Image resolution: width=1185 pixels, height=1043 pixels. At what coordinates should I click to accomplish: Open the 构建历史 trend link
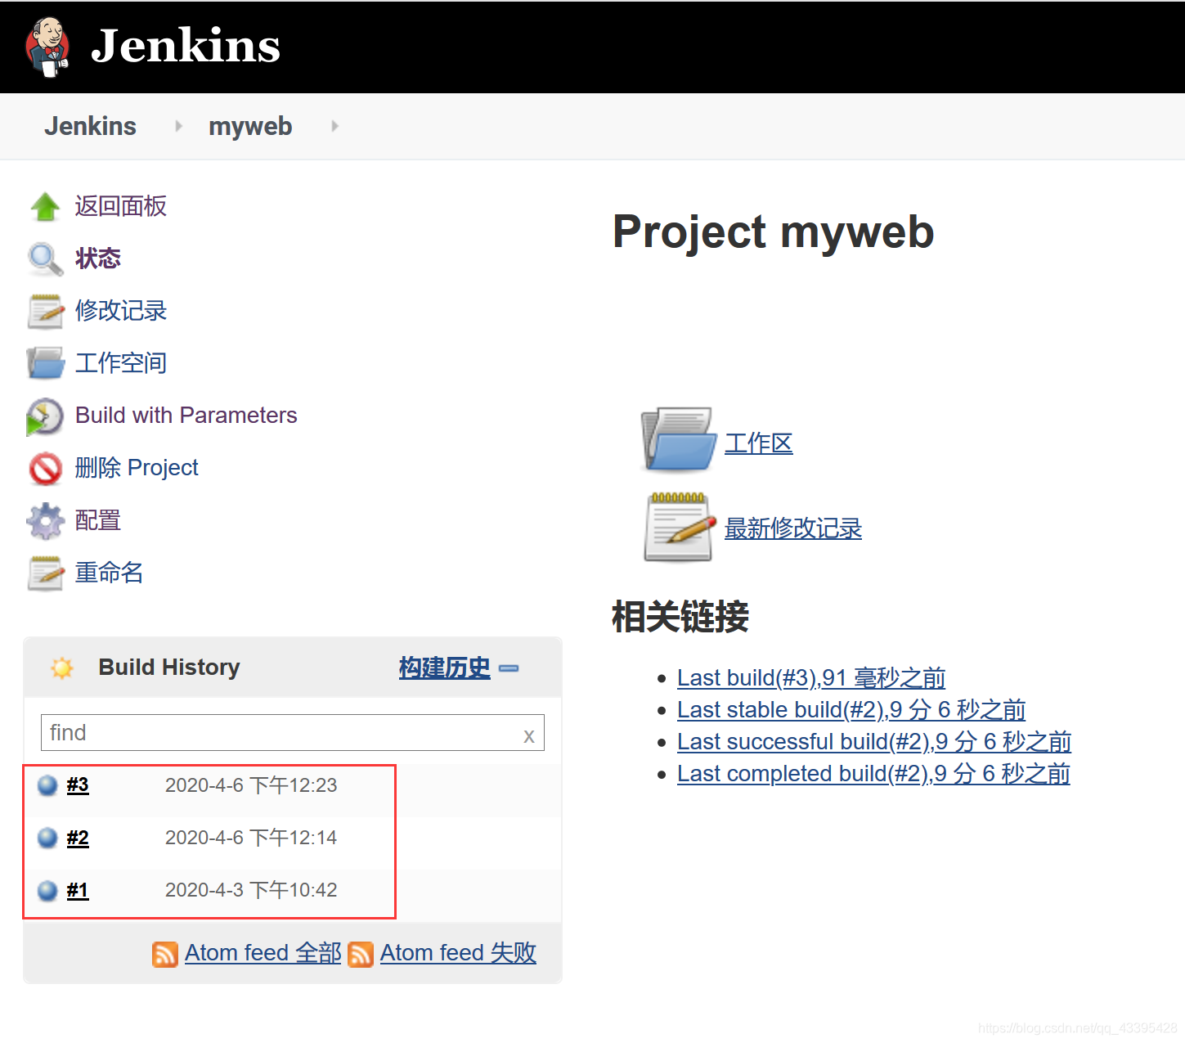tap(445, 668)
